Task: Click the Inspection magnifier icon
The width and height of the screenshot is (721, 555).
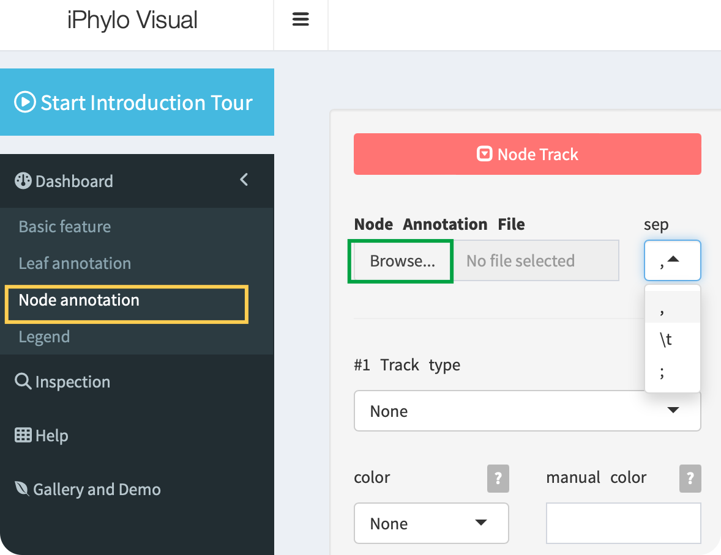Action: tap(23, 381)
